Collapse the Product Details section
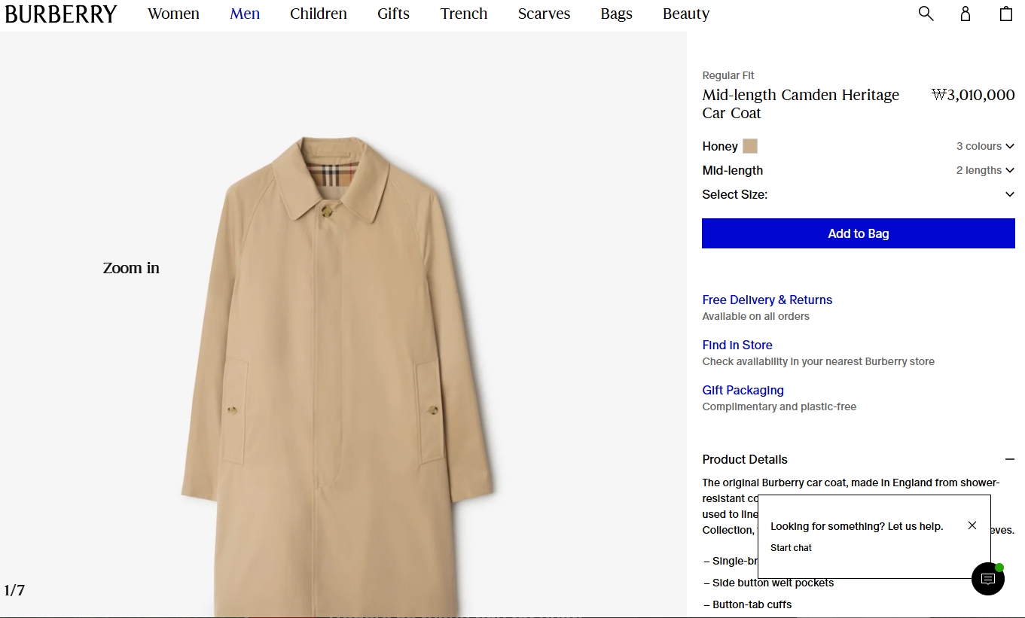This screenshot has height=618, width=1025. click(x=1009, y=459)
